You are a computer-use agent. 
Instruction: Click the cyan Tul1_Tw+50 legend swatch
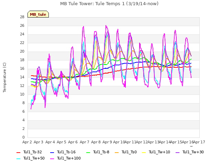click(x=18, y=158)
